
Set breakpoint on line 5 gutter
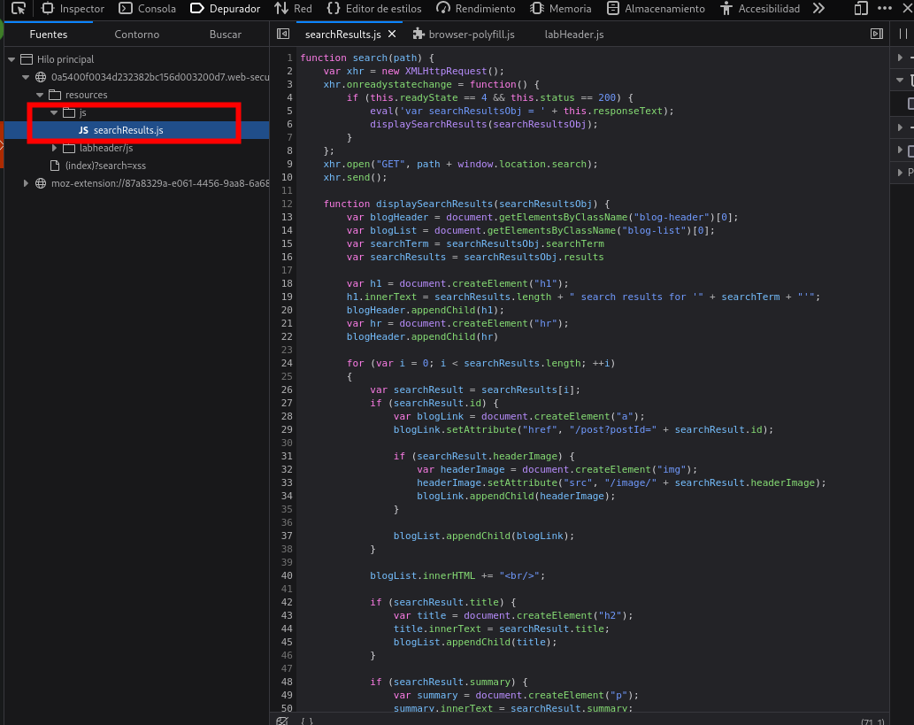click(289, 111)
